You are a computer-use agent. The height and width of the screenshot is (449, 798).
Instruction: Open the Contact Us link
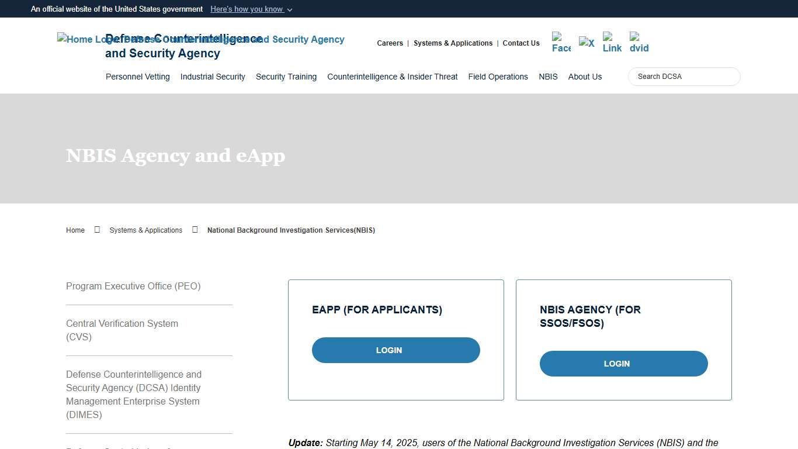(x=521, y=43)
